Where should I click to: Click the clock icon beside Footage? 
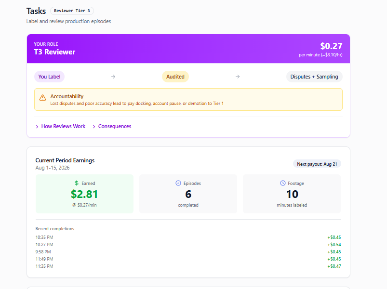282,183
